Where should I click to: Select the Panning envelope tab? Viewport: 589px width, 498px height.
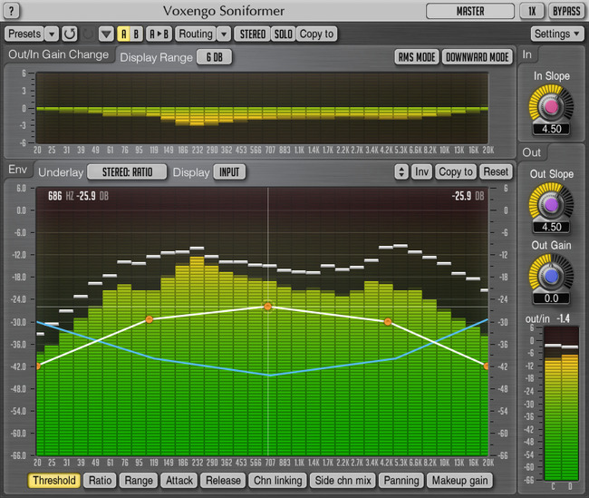tap(401, 481)
